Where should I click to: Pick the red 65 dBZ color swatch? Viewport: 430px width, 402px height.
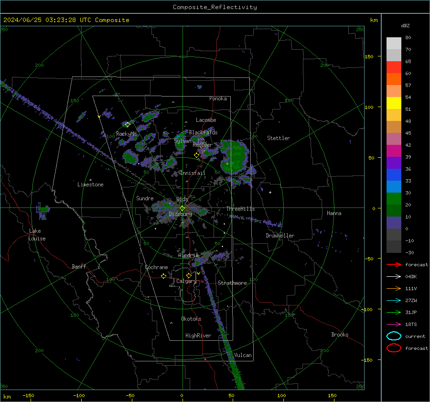point(394,67)
